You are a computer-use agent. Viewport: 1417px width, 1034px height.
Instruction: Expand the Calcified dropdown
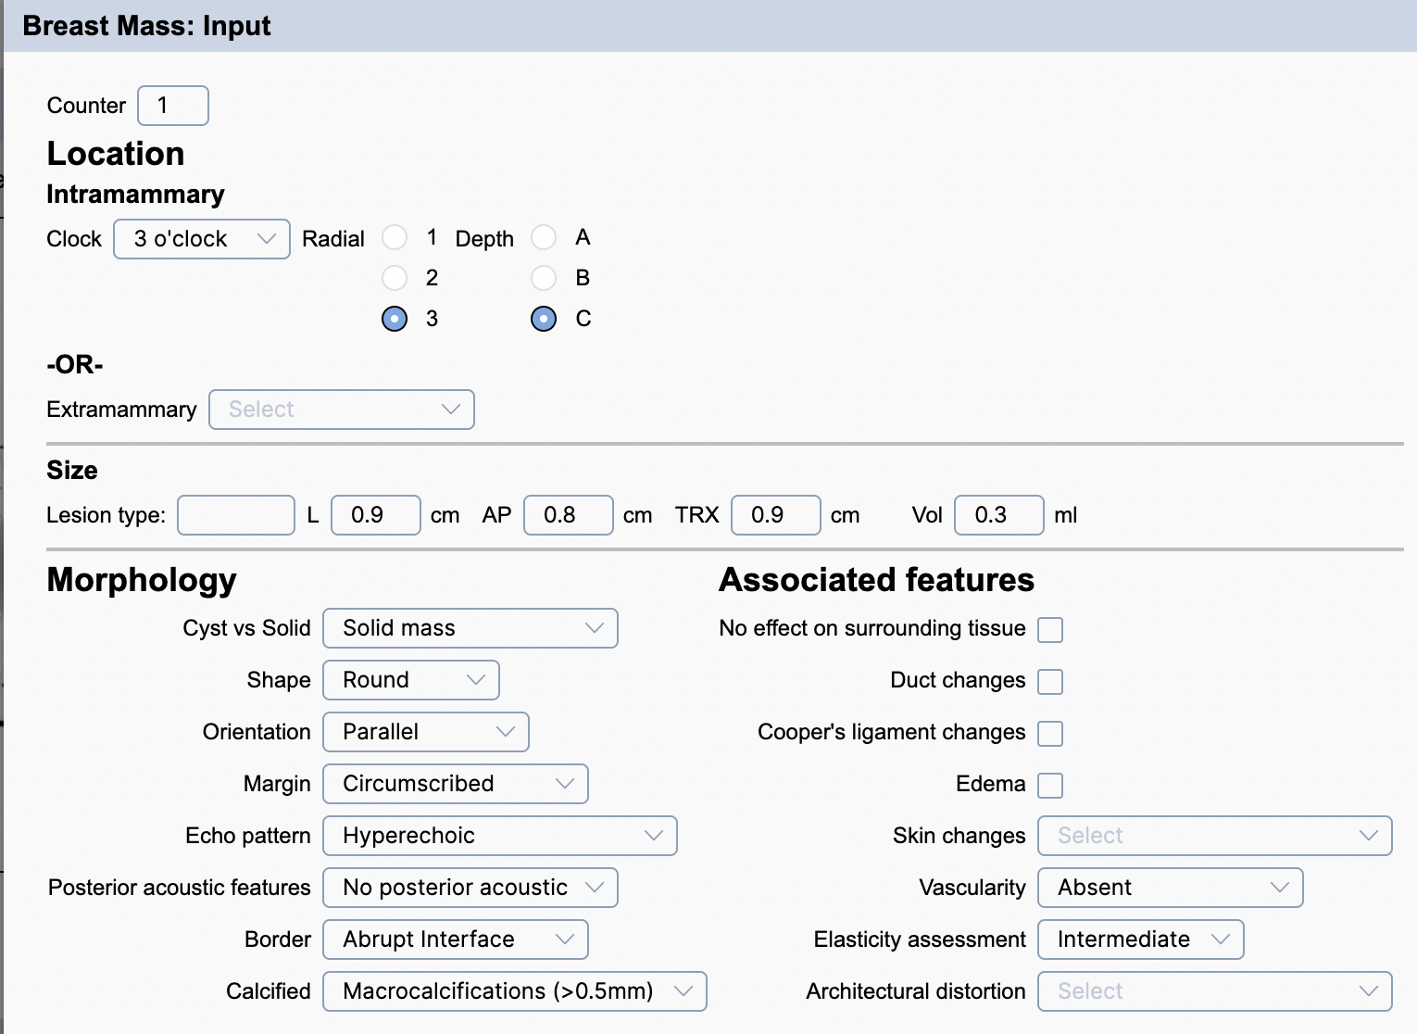point(514,991)
